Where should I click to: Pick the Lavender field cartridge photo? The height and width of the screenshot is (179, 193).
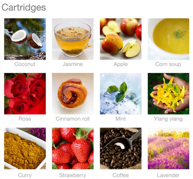click(168, 149)
